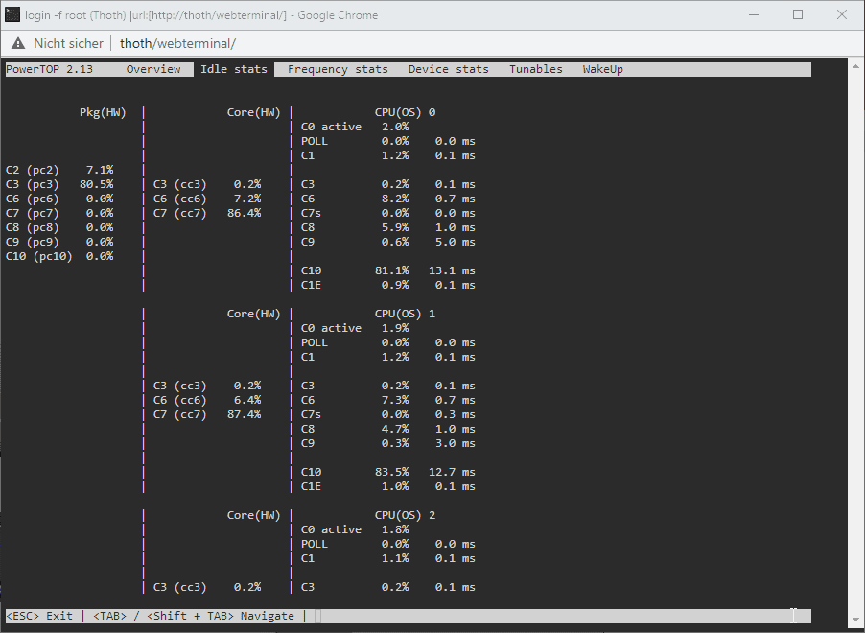
Task: Click the <ESC> Exit hint
Action: click(x=39, y=616)
